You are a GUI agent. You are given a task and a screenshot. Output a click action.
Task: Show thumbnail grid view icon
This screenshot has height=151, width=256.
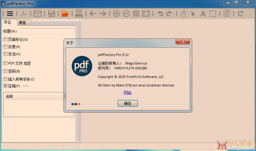coord(136,14)
